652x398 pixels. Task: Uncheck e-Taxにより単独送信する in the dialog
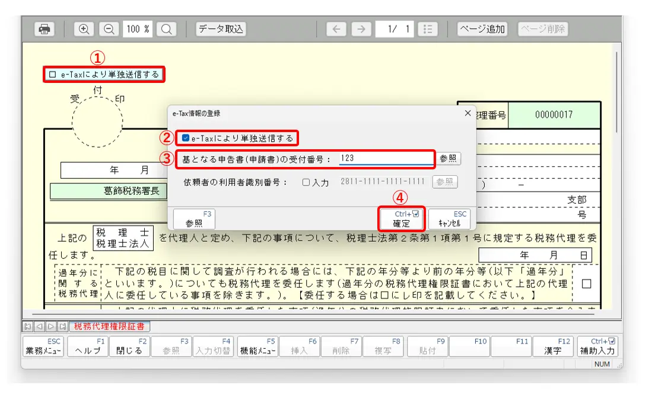pos(186,139)
